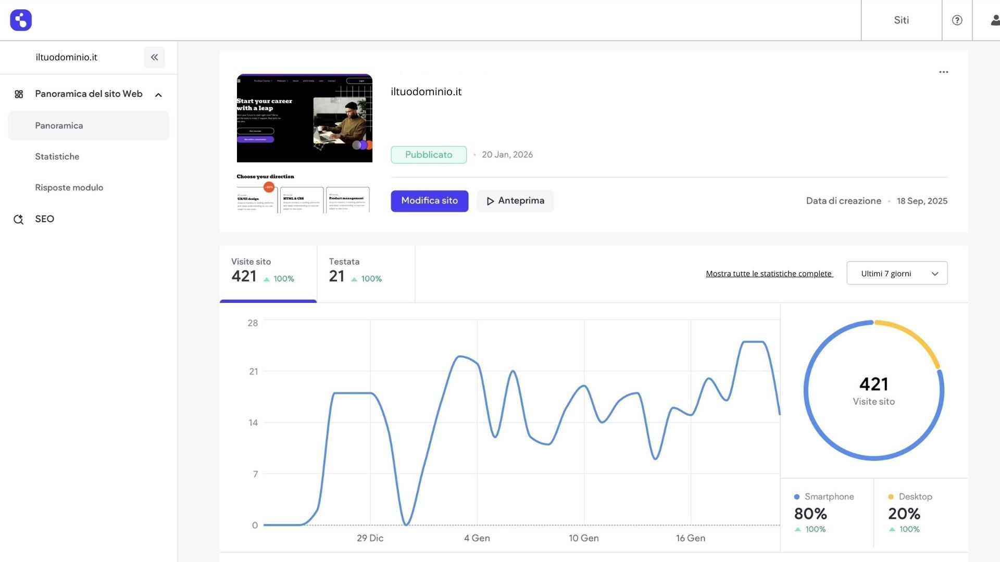This screenshot has height=562, width=1000.
Task: Open the help question mark icon
Action: pos(957,20)
